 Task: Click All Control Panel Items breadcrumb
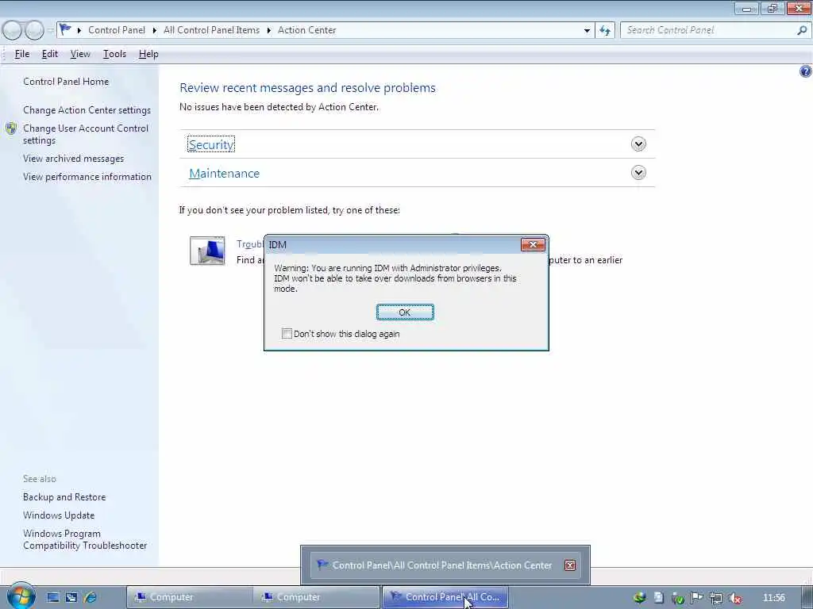[211, 30]
